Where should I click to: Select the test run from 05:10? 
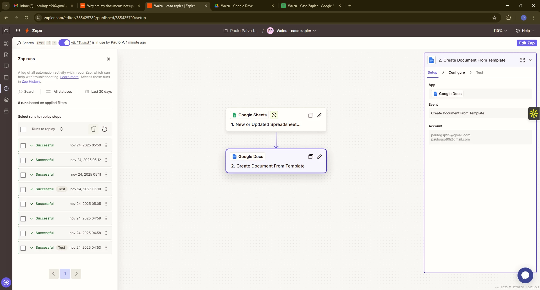(23, 189)
